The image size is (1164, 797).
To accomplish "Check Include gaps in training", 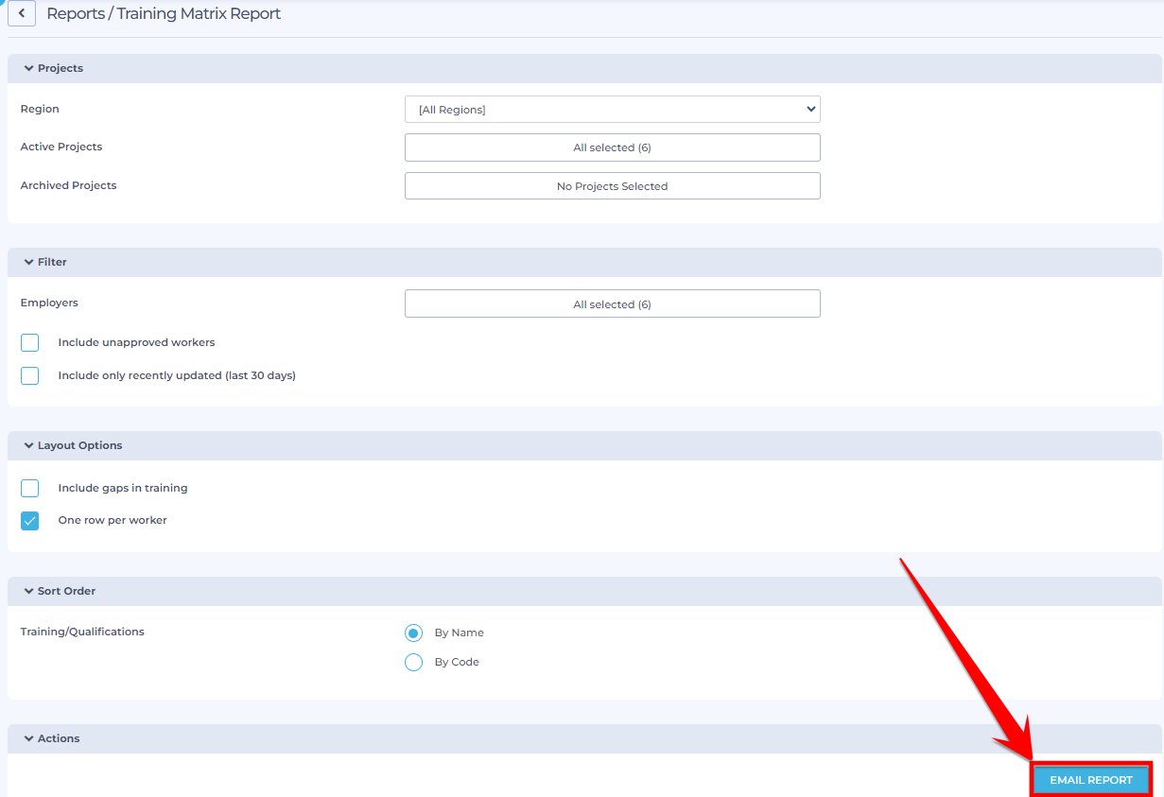I will (30, 488).
